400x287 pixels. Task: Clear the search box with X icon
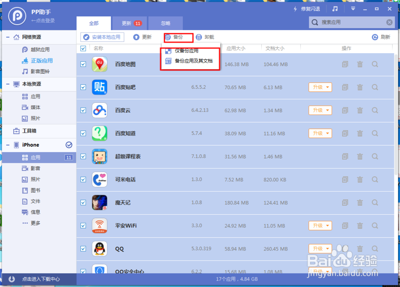coord(389,22)
